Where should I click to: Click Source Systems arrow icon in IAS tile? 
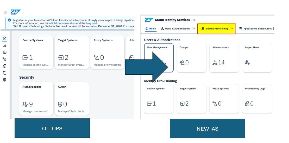point(149,104)
